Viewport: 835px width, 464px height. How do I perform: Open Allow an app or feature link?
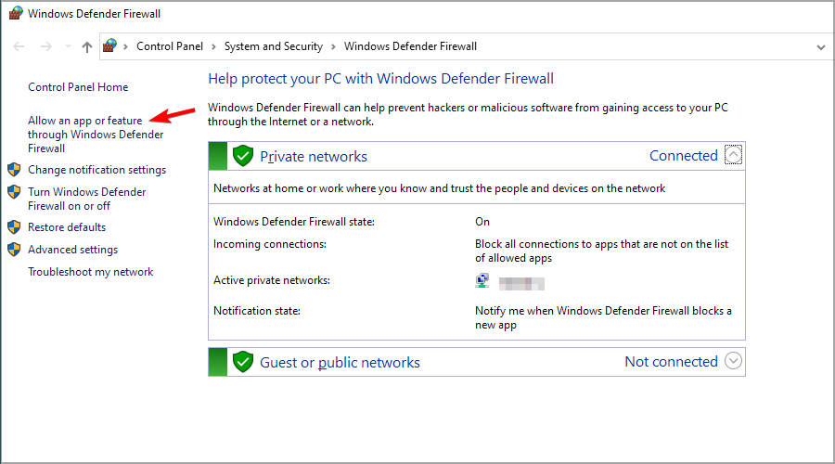(x=85, y=121)
